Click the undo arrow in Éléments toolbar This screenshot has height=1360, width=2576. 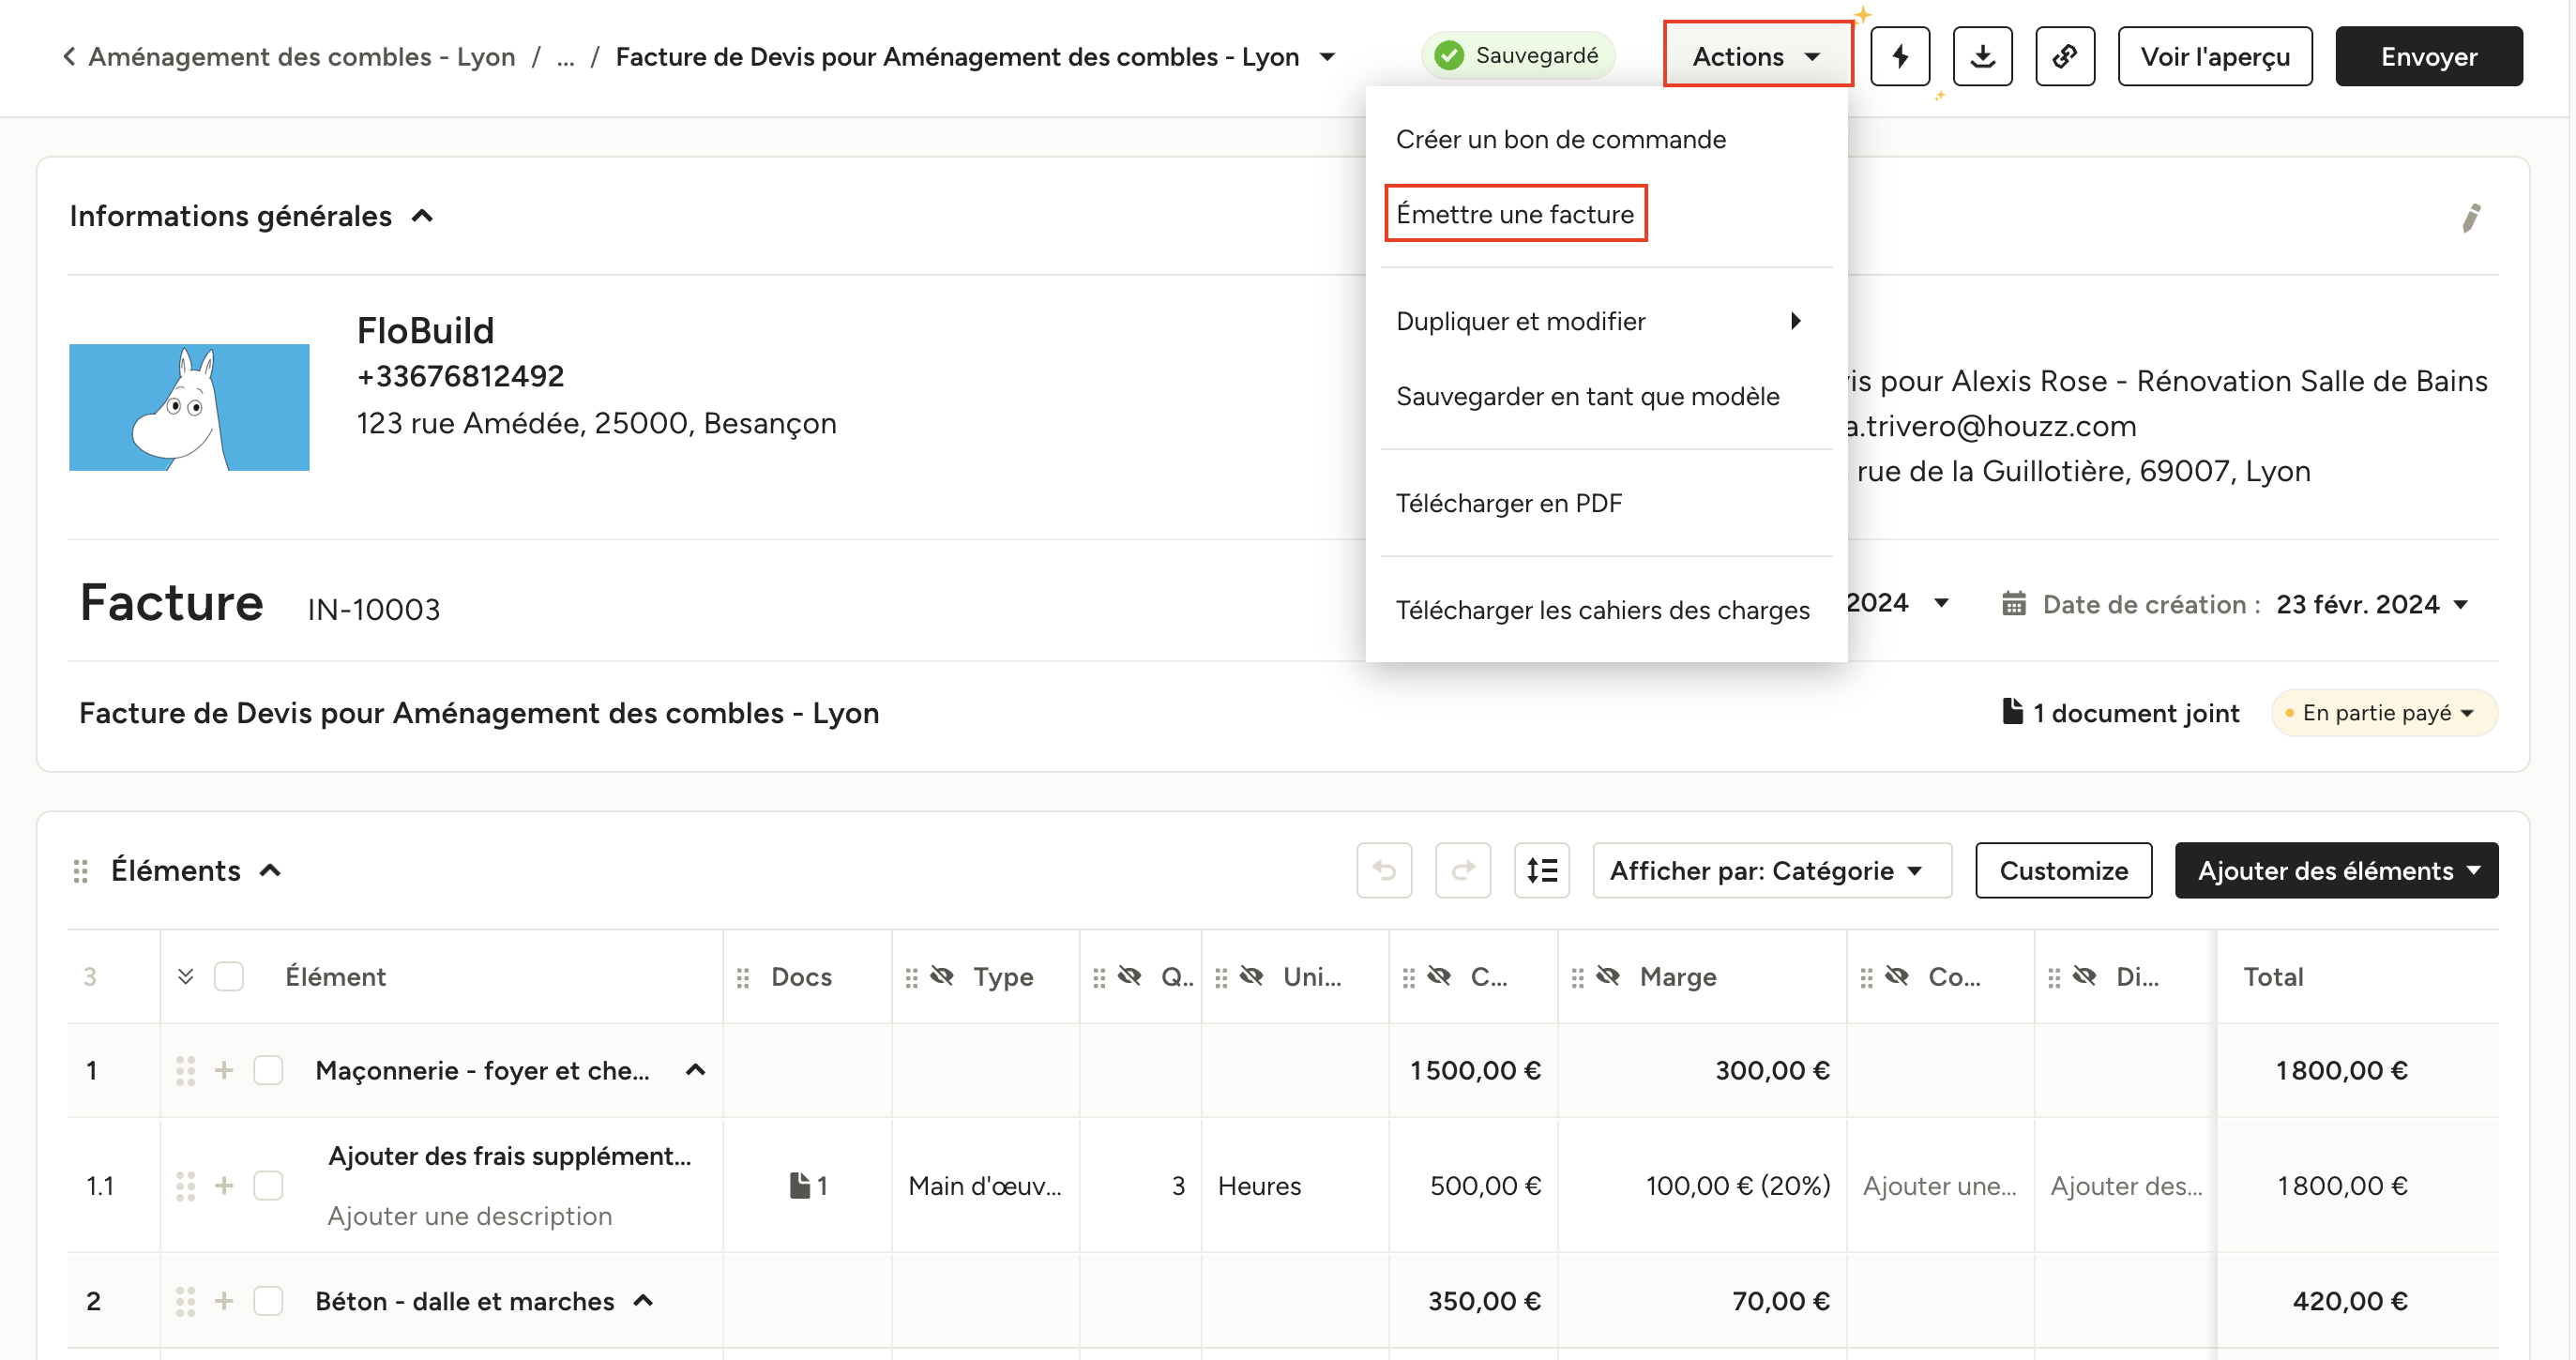tap(1384, 870)
